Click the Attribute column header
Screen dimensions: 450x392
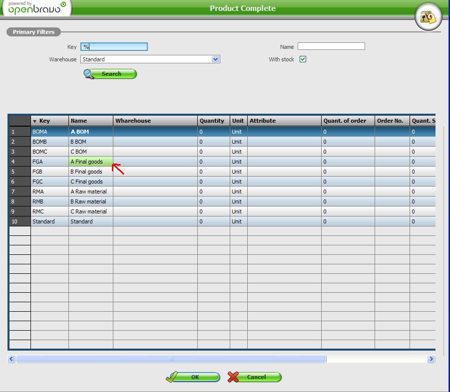tap(284, 121)
